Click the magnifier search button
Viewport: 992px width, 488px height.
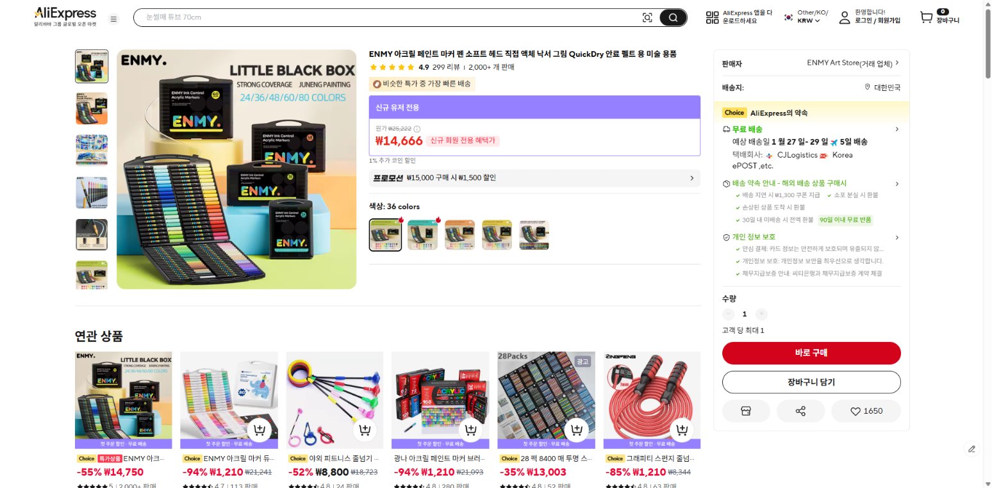pyautogui.click(x=673, y=17)
